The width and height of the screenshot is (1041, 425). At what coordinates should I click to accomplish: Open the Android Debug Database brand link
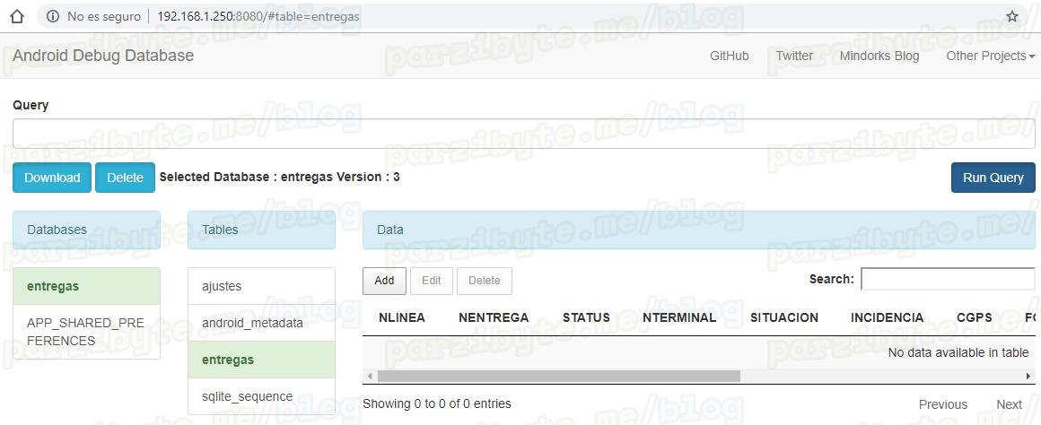[103, 56]
